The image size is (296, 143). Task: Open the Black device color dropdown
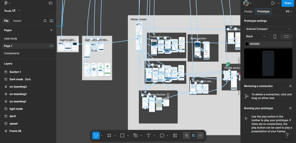(255, 36)
